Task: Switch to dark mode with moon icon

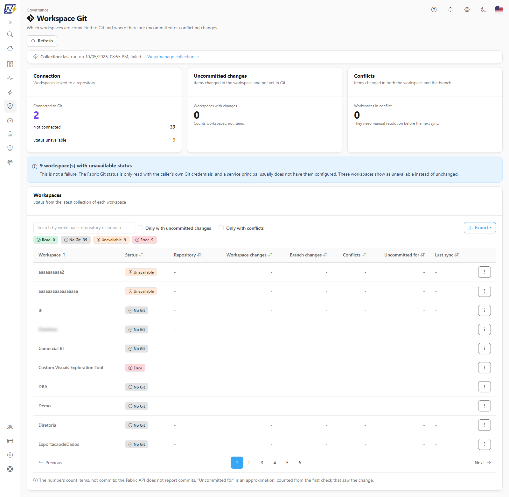Action: (x=484, y=10)
